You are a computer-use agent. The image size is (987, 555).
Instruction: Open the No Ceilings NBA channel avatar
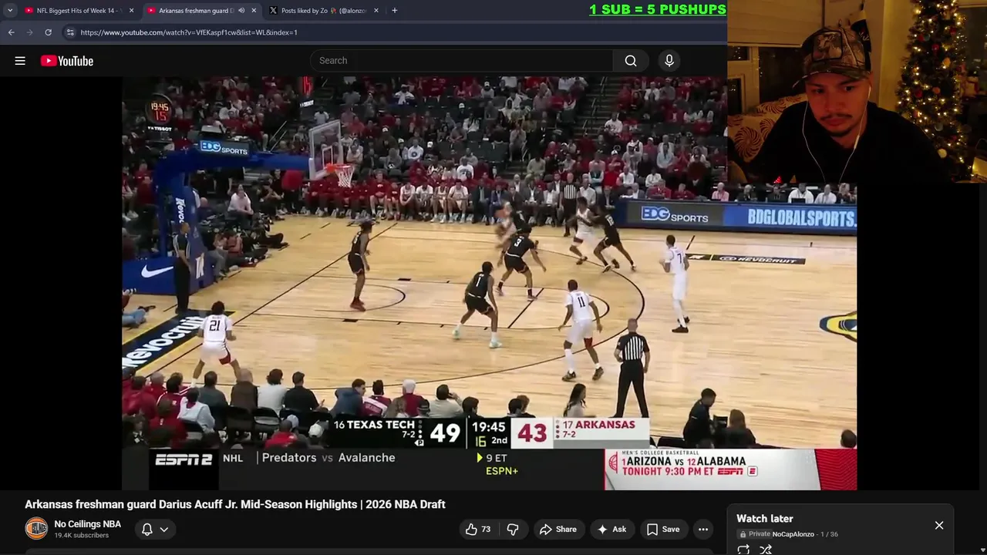[36, 529]
